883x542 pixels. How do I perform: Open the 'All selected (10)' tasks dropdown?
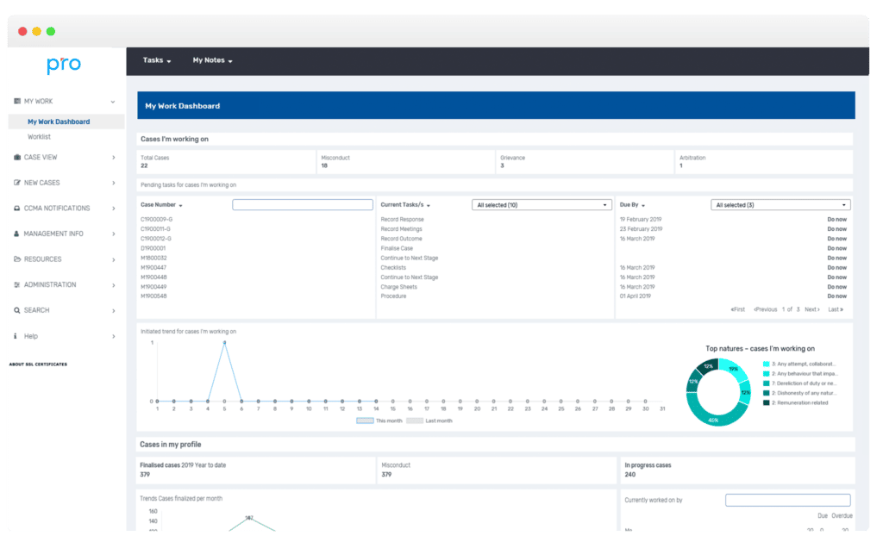[x=542, y=204]
